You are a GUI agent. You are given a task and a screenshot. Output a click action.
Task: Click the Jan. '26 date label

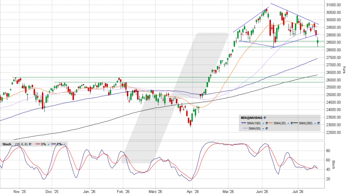[x=89, y=192]
